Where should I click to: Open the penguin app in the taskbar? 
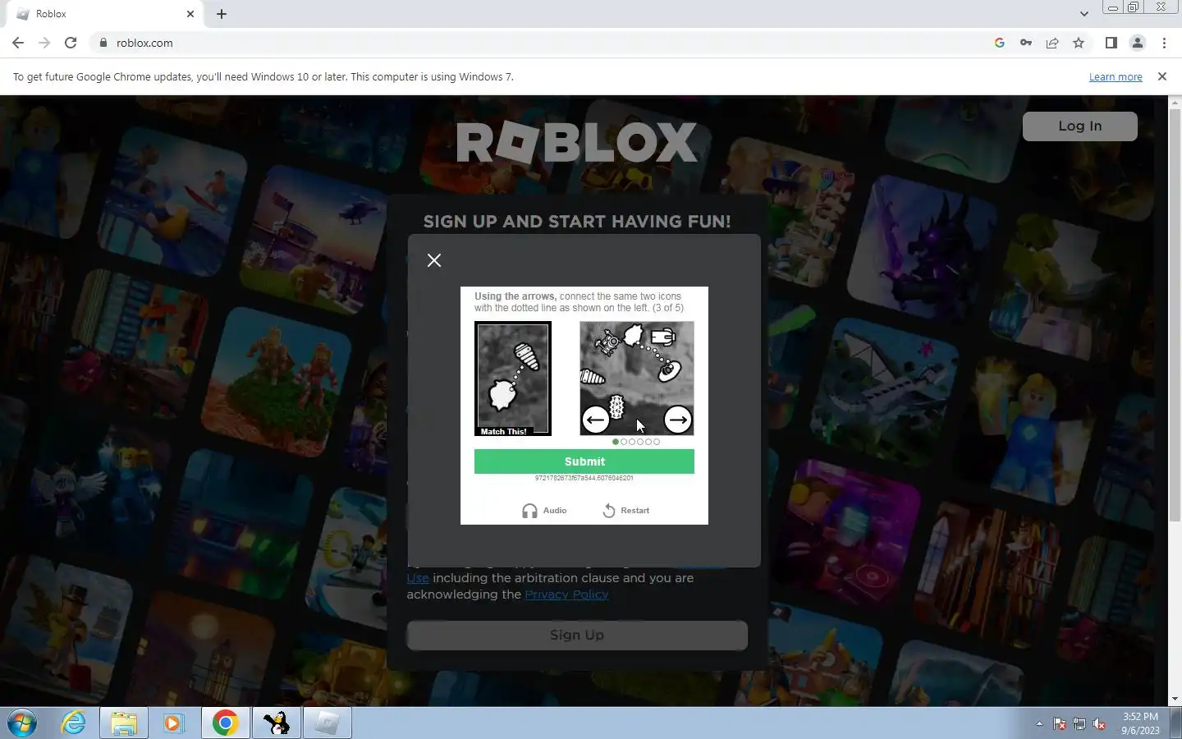point(277,723)
